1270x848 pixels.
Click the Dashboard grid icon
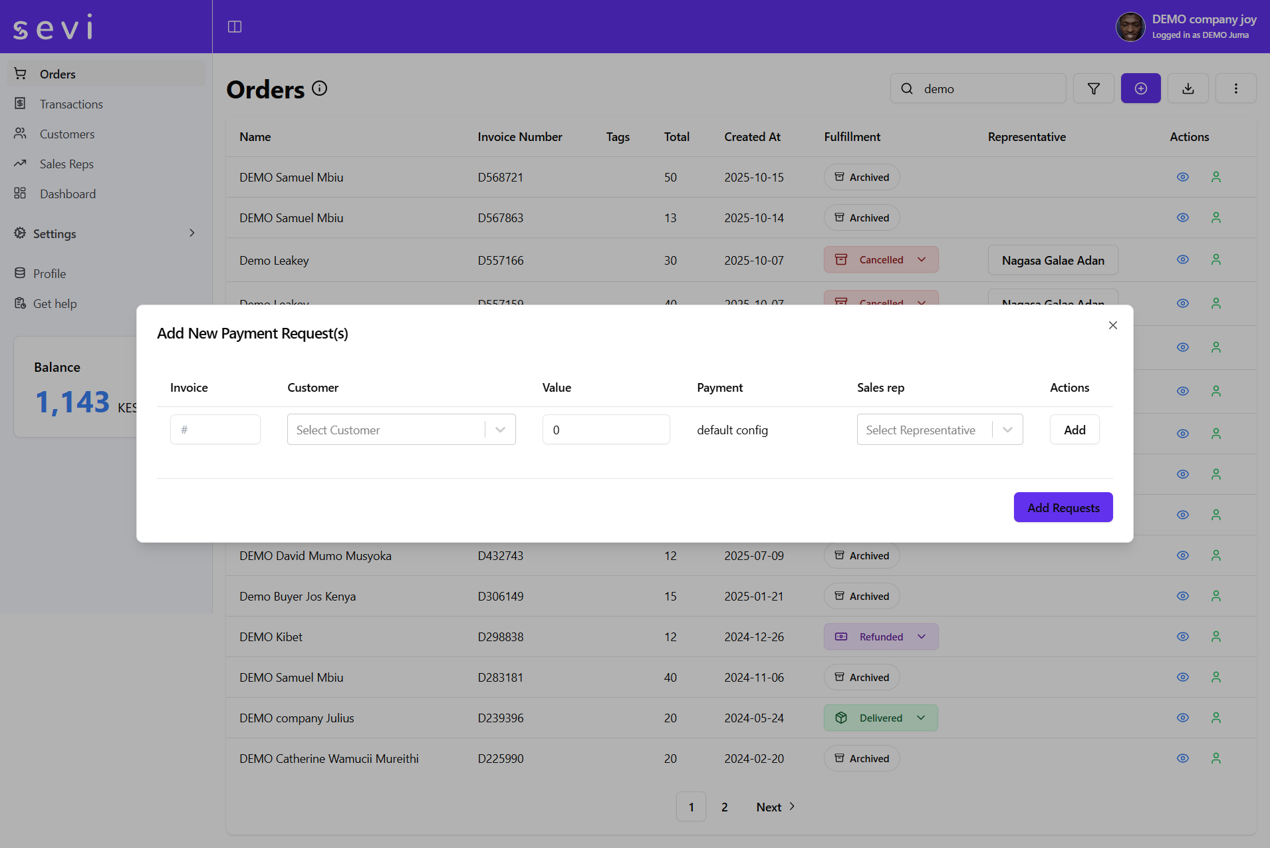coord(20,193)
